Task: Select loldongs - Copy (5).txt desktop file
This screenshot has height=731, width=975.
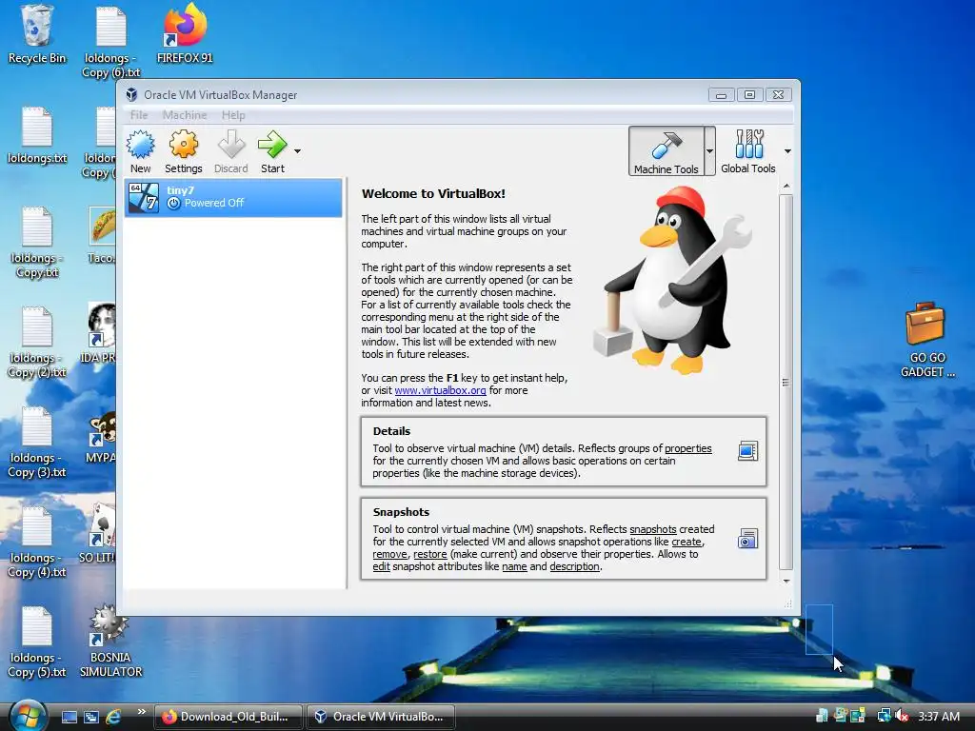Action: [37, 642]
